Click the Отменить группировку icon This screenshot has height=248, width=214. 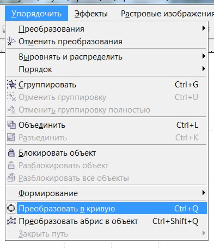click(x=11, y=97)
